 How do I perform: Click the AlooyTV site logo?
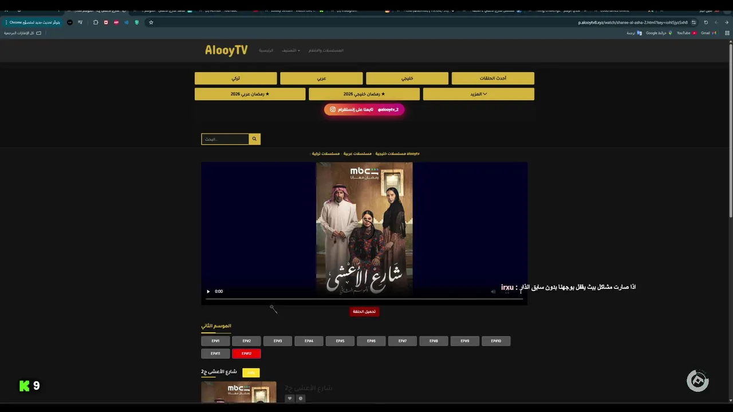click(226, 50)
